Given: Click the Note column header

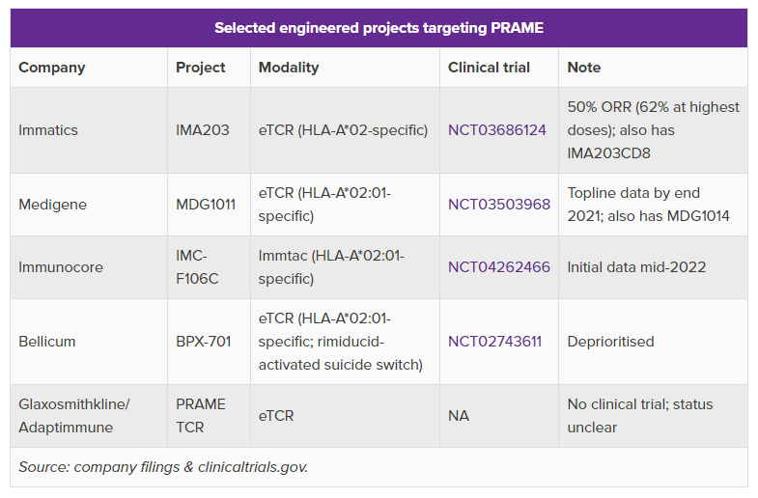Looking at the screenshot, I should click(584, 68).
